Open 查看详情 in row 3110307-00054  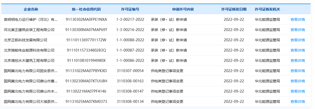[x=297, y=71]
